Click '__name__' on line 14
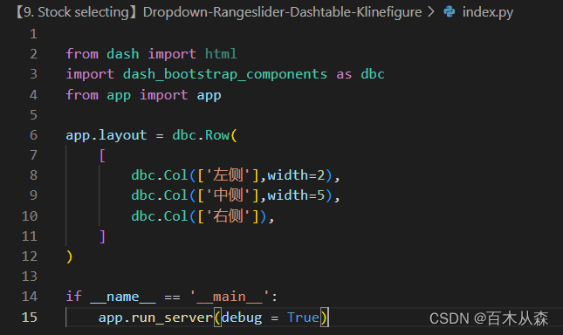The image size is (563, 335). point(123,297)
